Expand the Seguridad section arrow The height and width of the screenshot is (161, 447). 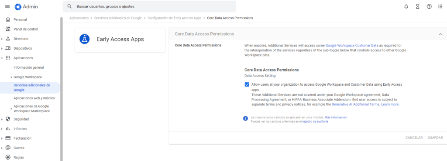point(2,119)
